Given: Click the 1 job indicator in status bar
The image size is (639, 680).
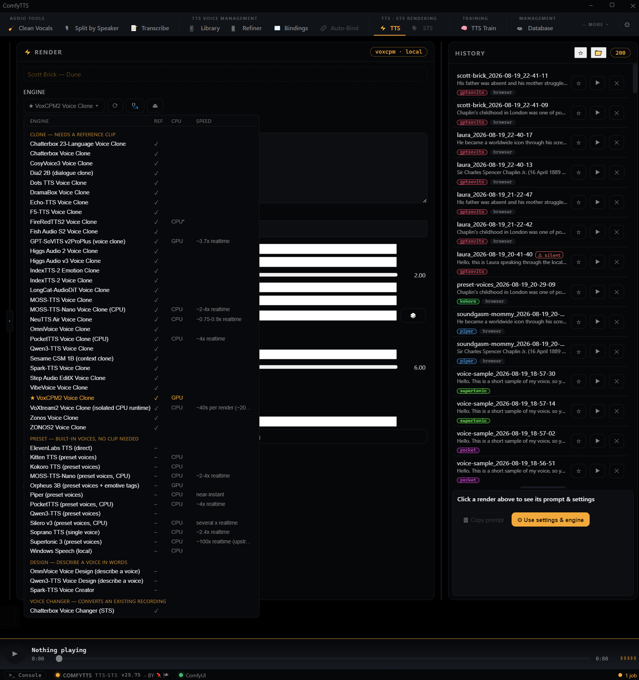Looking at the screenshot, I should 628,675.
